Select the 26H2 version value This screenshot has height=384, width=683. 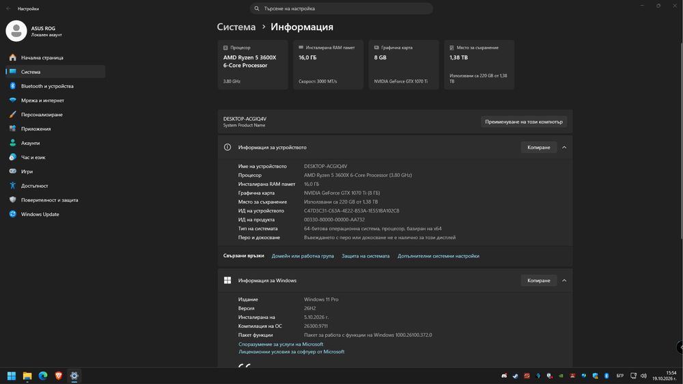click(x=309, y=308)
